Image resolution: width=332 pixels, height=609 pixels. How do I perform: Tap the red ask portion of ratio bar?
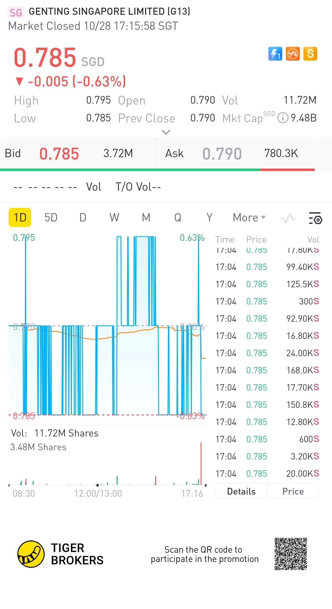pos(287,169)
